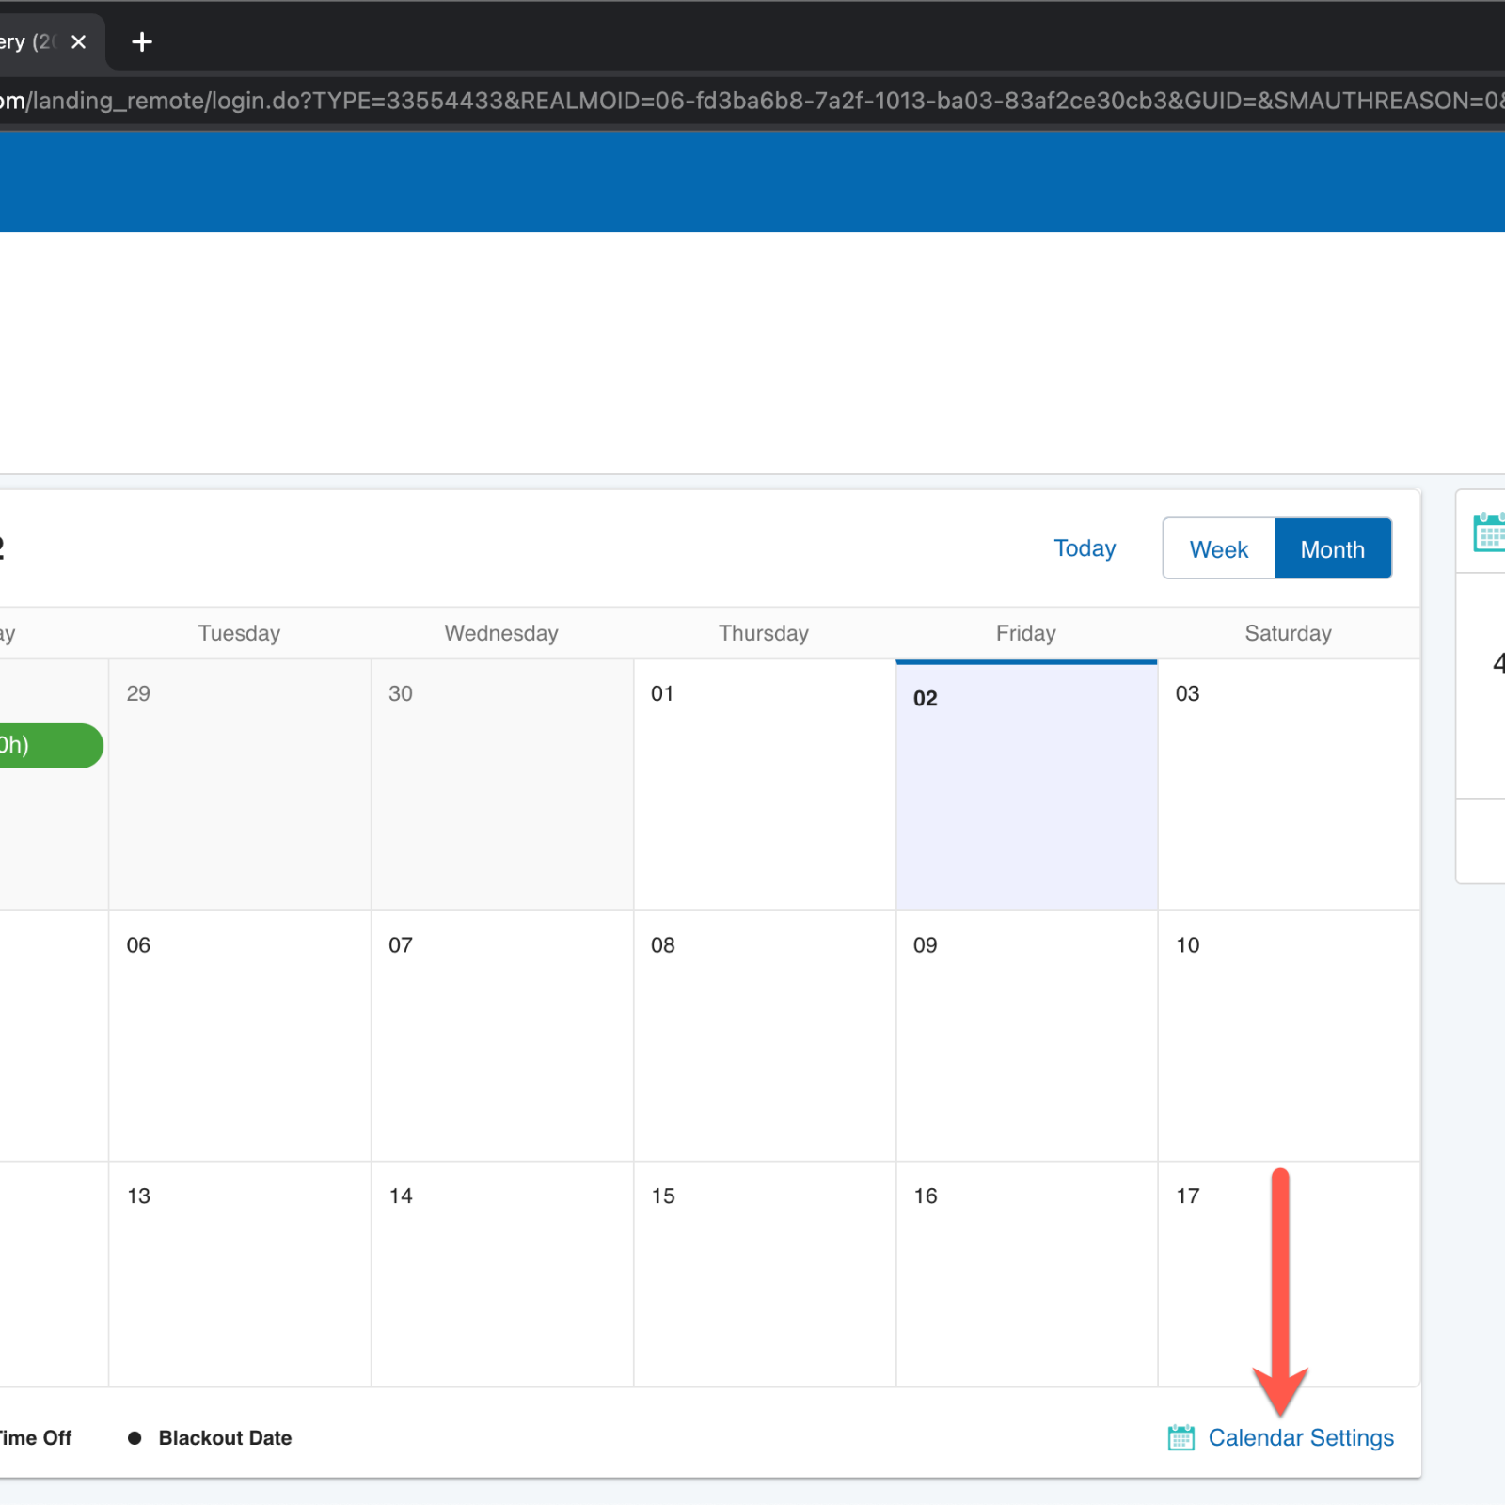Select Wednesday 14 date cell
Viewport: 1505px width, 1505px height.
(501, 1275)
